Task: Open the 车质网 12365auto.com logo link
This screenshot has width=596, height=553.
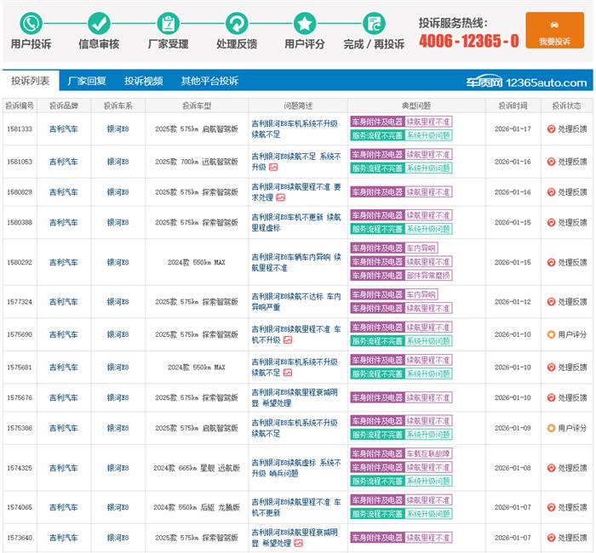Action: (x=537, y=83)
